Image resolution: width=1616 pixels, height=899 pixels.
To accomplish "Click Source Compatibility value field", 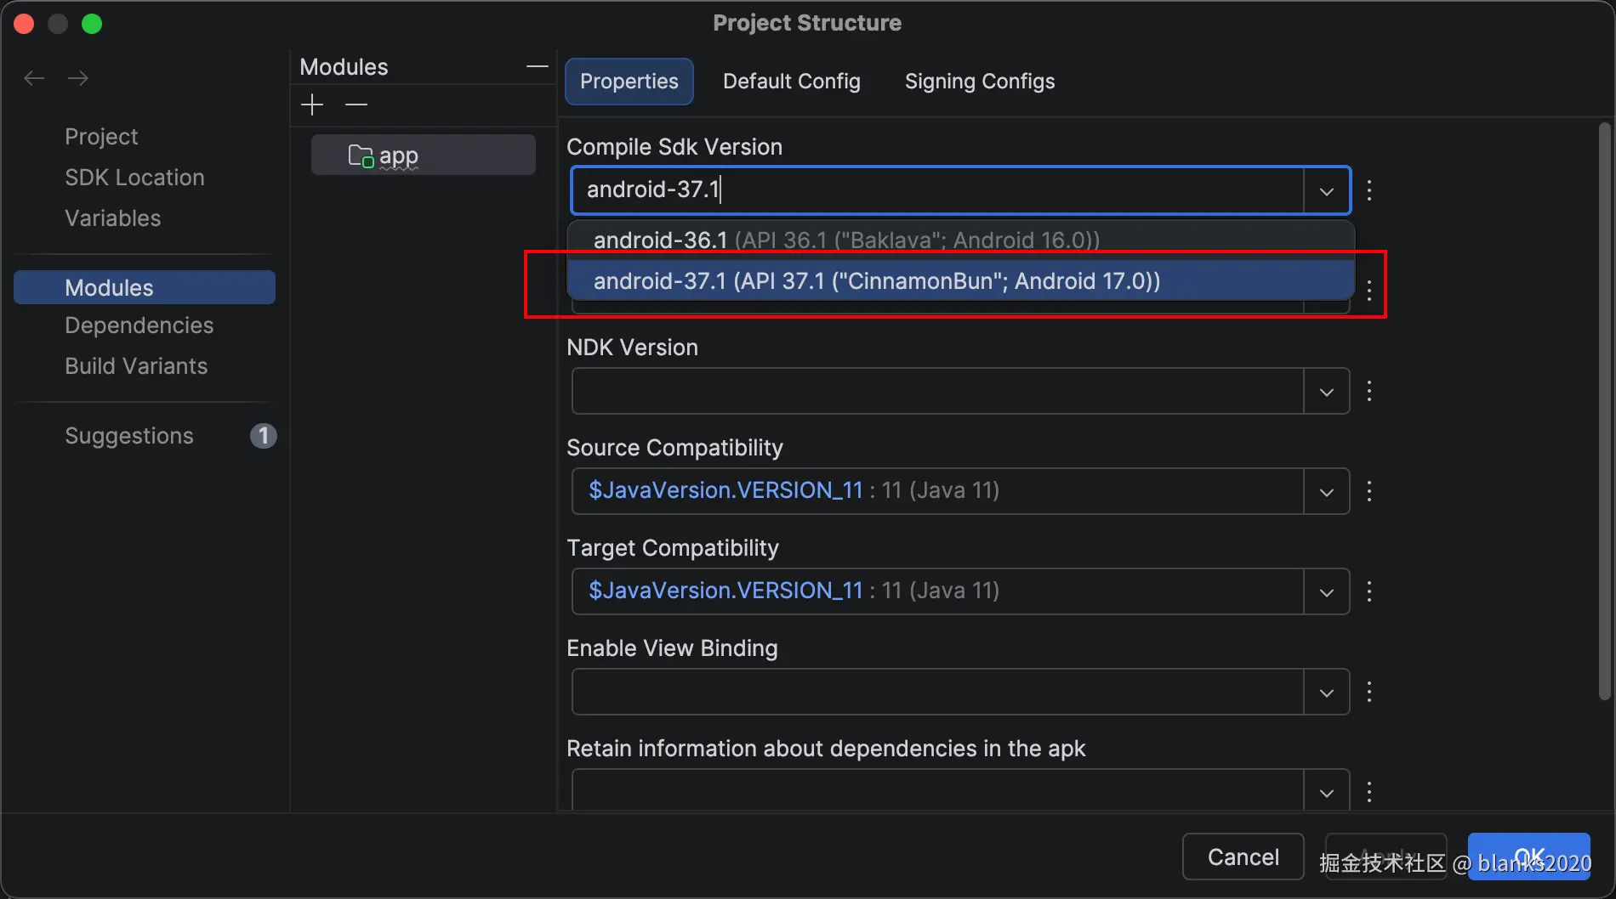I will pyautogui.click(x=937, y=491).
